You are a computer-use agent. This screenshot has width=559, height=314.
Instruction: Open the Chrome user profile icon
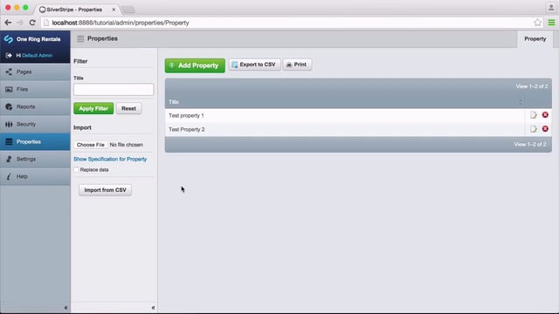(x=551, y=8)
